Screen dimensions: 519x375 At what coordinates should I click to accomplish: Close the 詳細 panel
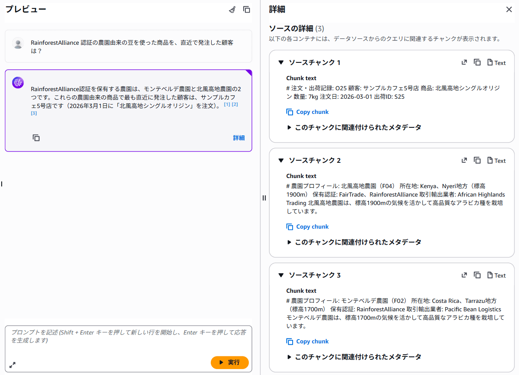click(509, 10)
